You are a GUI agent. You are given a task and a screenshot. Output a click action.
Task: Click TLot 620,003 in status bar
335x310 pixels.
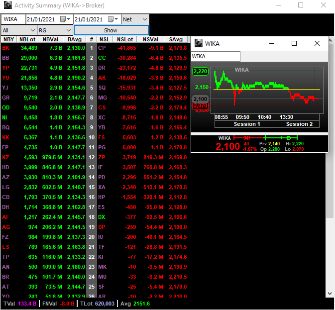[97, 304]
